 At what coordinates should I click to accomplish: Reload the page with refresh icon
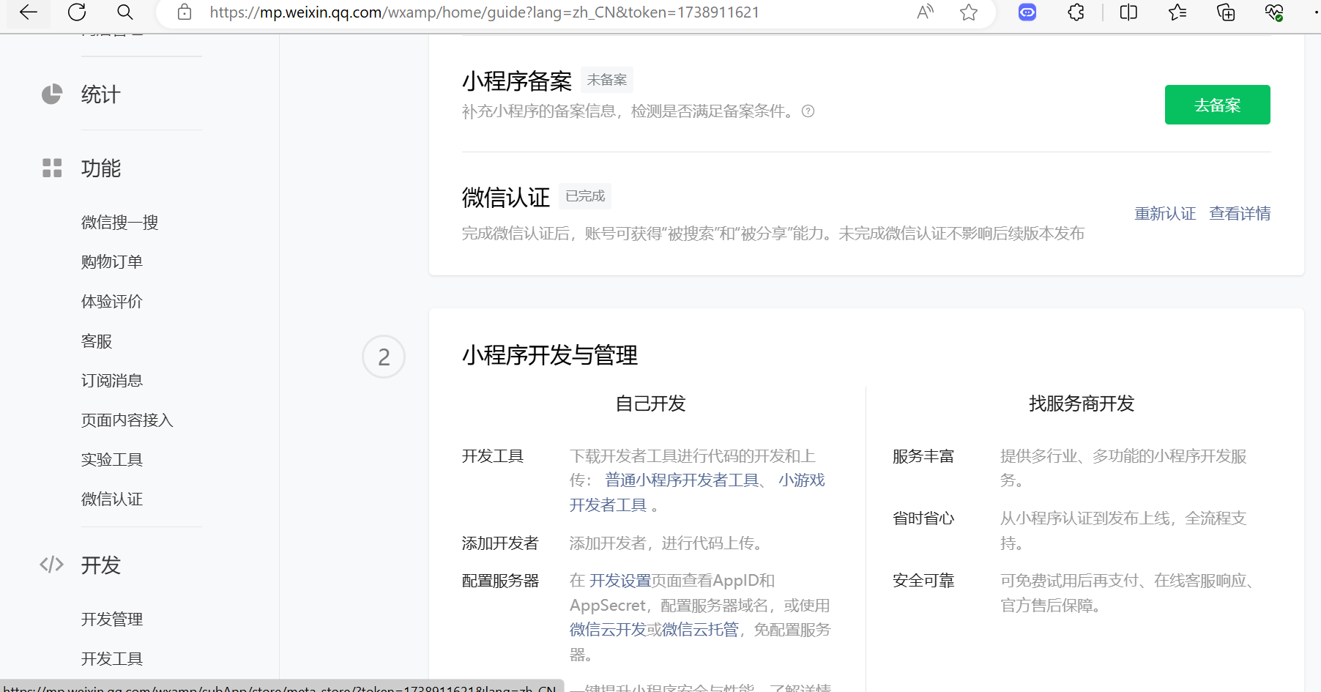[77, 12]
